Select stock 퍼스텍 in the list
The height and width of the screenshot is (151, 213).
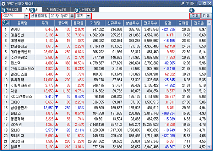click(x=16, y=63)
